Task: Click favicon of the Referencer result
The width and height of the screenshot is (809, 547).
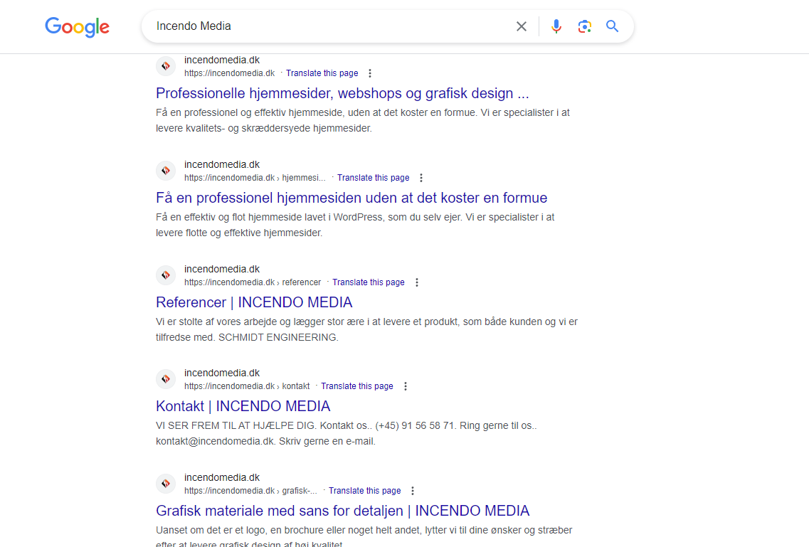Action: tap(166, 275)
